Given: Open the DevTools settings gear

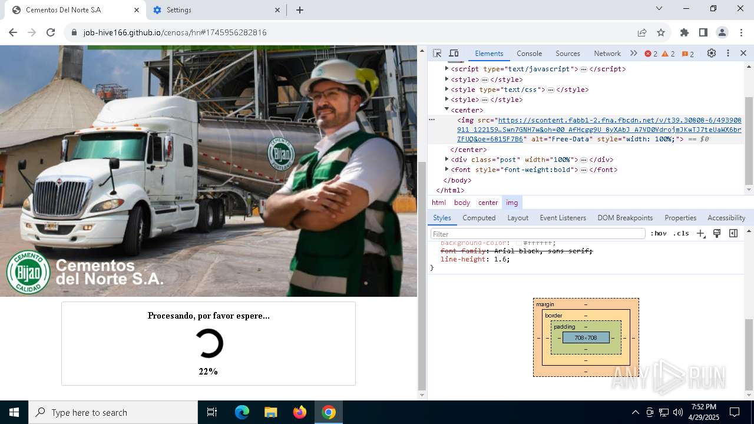Looking at the screenshot, I should (x=712, y=54).
